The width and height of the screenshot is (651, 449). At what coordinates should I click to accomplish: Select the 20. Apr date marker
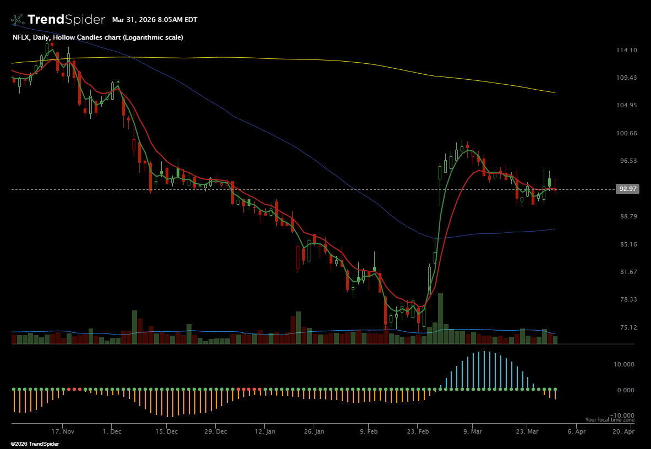(x=625, y=432)
